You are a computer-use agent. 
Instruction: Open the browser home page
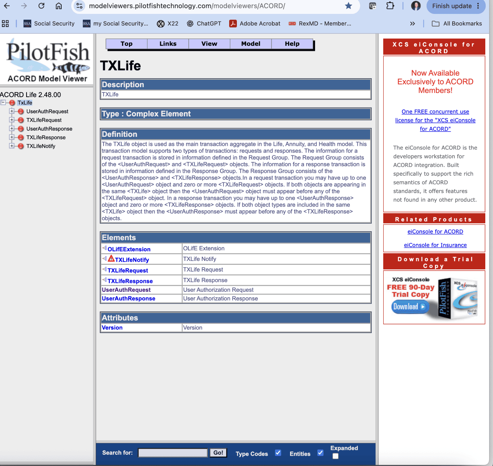tap(59, 6)
